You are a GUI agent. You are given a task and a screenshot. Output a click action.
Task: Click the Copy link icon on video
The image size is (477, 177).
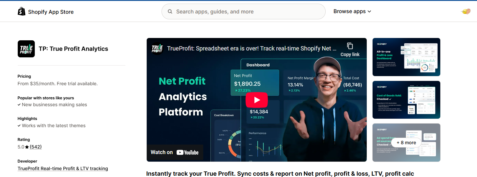click(350, 46)
